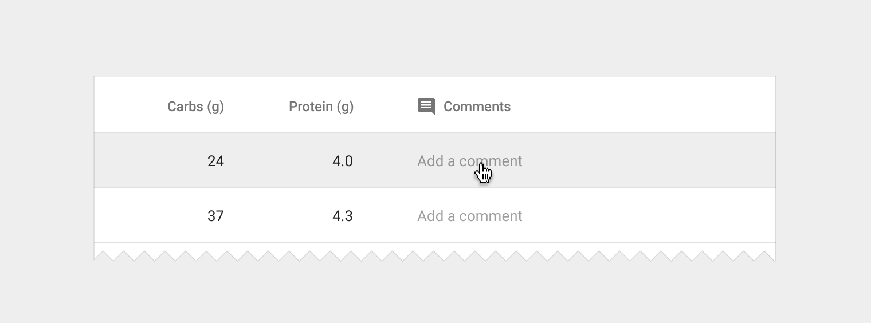Click the gray background below the table
Image resolution: width=871 pixels, height=323 pixels.
(434, 293)
